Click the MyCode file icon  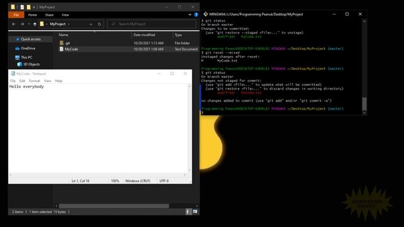coord(61,49)
